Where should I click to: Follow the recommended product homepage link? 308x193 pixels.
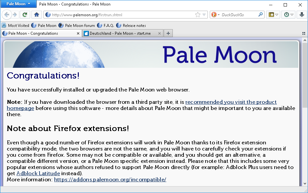click(231, 102)
